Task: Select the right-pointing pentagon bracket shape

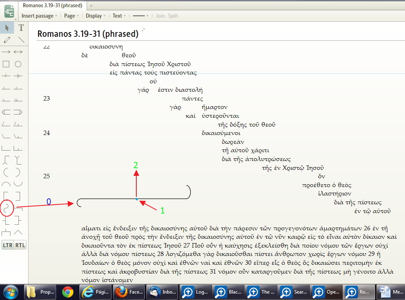Action: coord(18,112)
